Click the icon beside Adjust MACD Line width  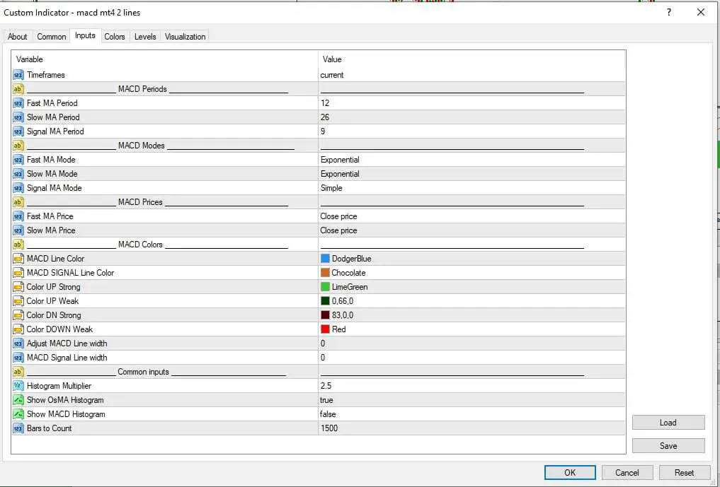[18, 344]
